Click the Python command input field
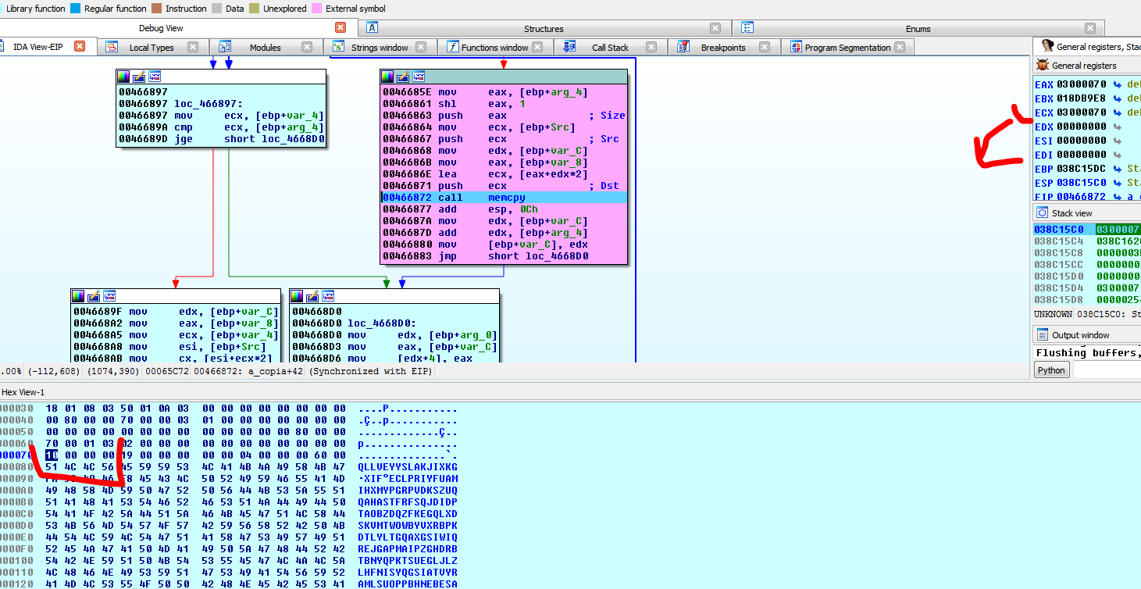Screen dimensions: 1141x589 coord(1106,370)
